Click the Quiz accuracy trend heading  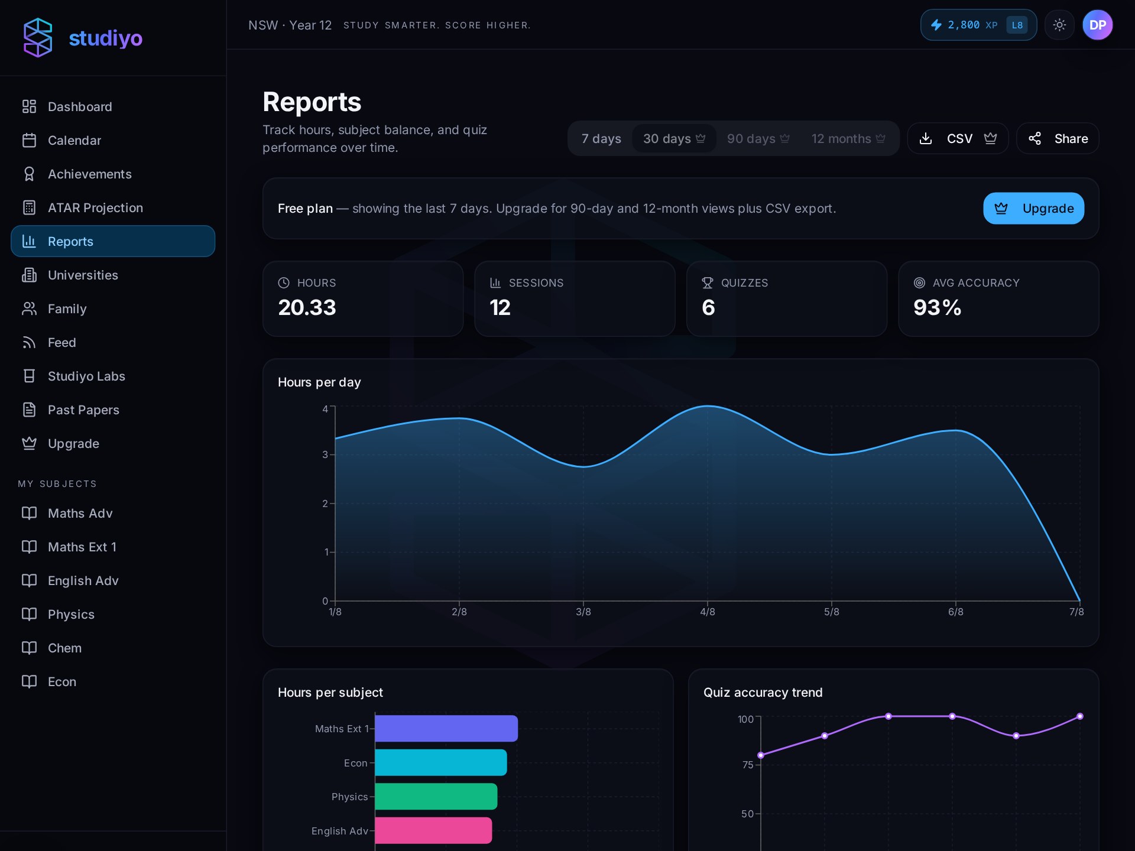pyautogui.click(x=763, y=692)
